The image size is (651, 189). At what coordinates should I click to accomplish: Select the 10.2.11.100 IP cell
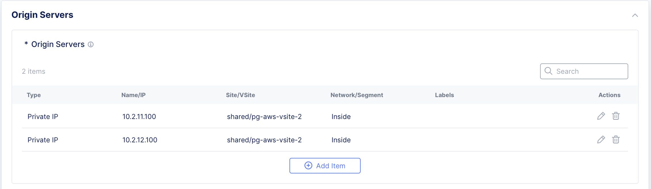click(139, 117)
